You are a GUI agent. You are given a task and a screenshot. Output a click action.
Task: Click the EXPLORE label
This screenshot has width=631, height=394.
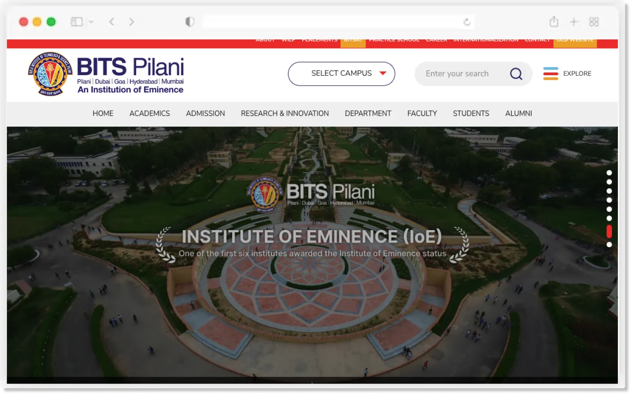pos(577,73)
